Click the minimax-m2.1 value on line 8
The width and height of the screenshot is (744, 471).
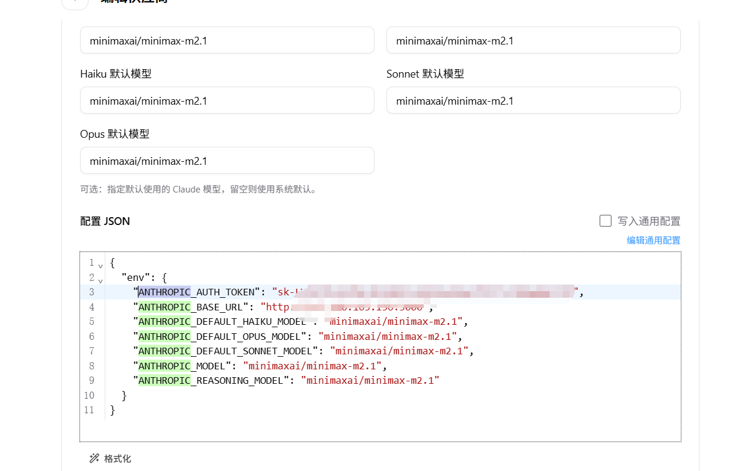tap(312, 366)
